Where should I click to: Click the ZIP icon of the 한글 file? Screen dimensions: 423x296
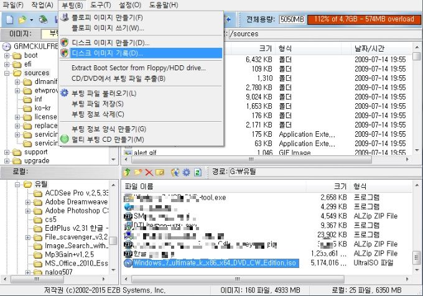point(128,254)
